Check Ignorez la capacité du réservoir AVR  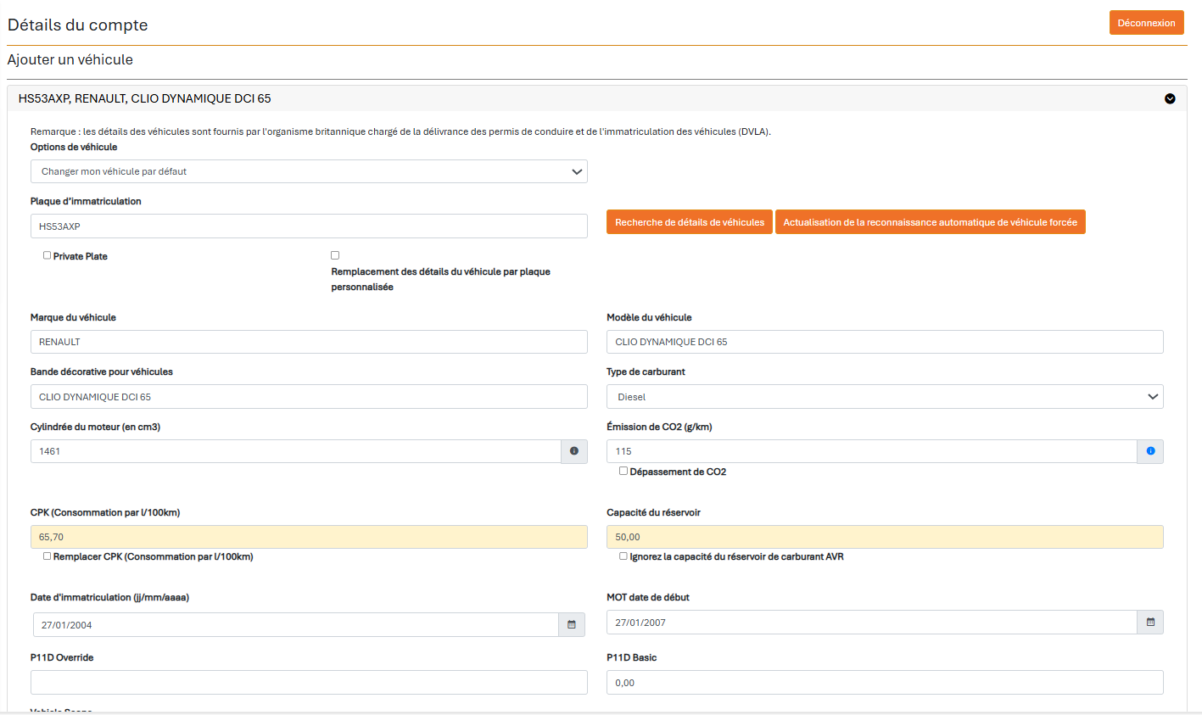pos(623,556)
